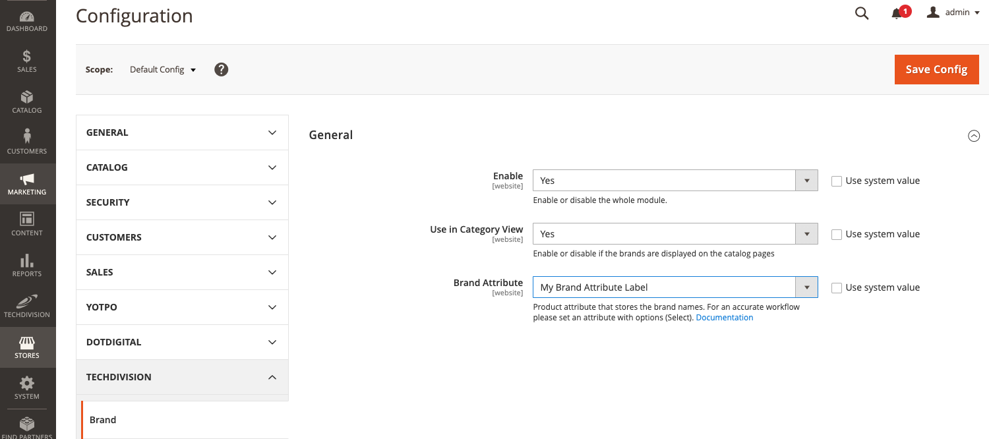This screenshot has height=439, width=991.
Task: Click the General section heading
Action: 331,135
